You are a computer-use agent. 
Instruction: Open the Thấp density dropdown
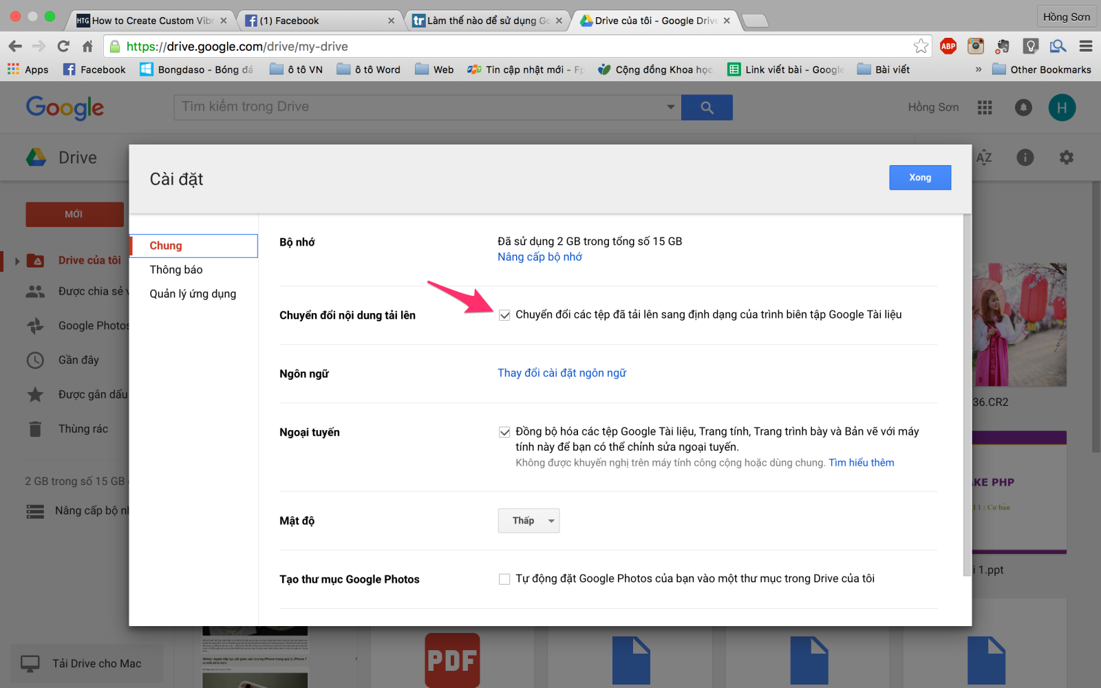point(528,521)
